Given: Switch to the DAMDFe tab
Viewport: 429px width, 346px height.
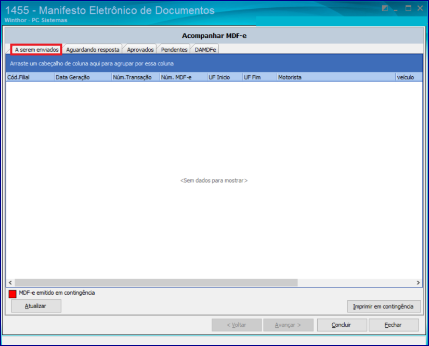Looking at the screenshot, I should (205, 50).
